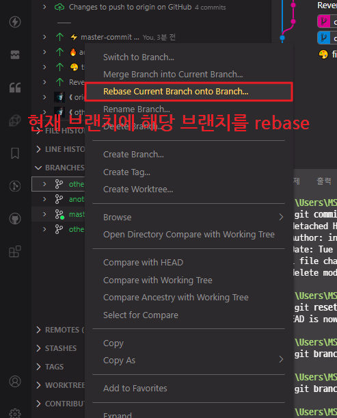Choose Switch to Branch... from context menu
The height and width of the screenshot is (418, 337).
189,57
